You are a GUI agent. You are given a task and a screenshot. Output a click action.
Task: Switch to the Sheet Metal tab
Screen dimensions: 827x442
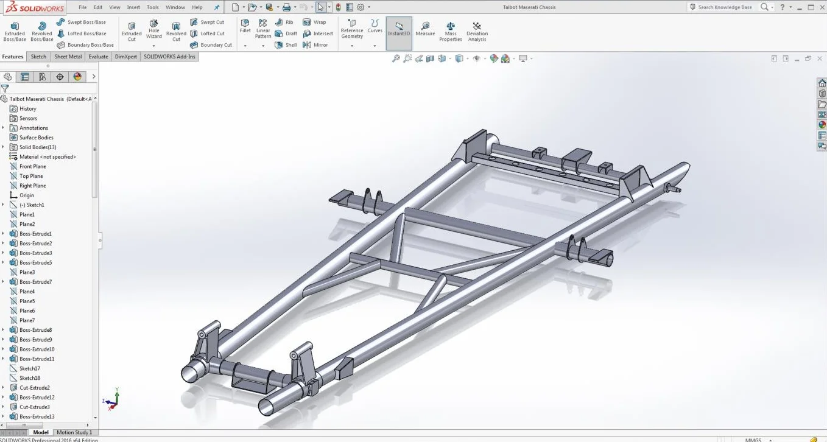(68, 57)
